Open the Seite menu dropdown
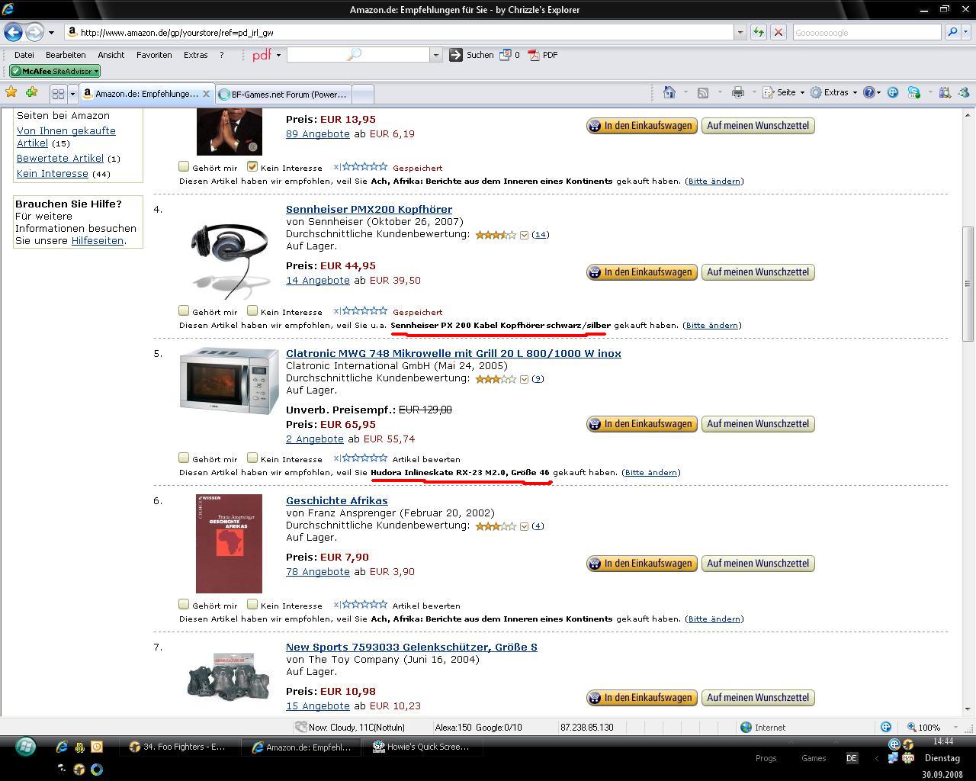The height and width of the screenshot is (781, 976). pos(783,92)
